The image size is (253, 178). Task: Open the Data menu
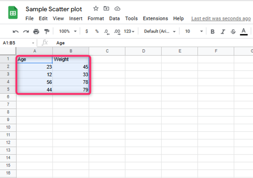pyautogui.click(x=115, y=19)
